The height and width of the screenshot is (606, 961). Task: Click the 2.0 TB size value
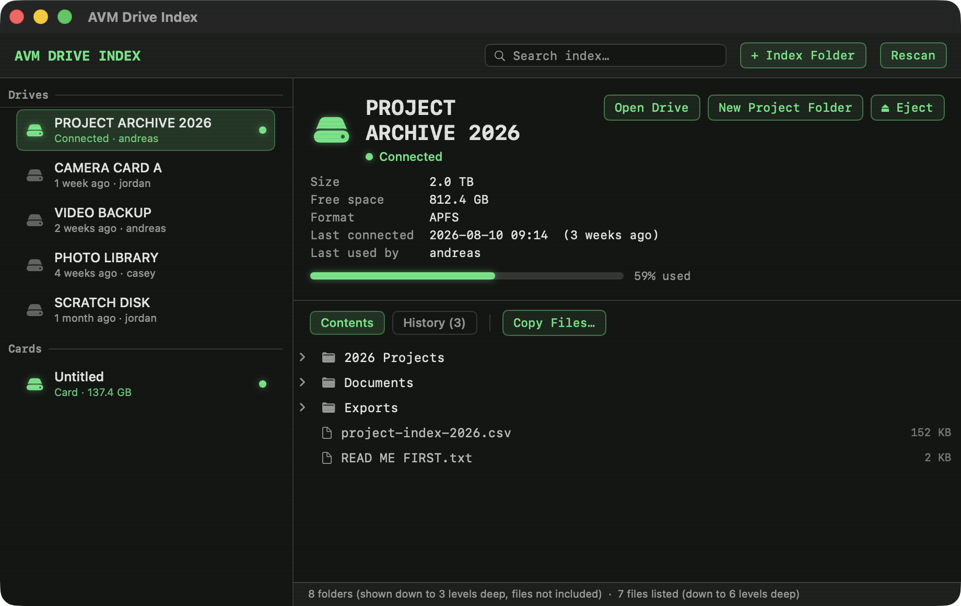452,182
